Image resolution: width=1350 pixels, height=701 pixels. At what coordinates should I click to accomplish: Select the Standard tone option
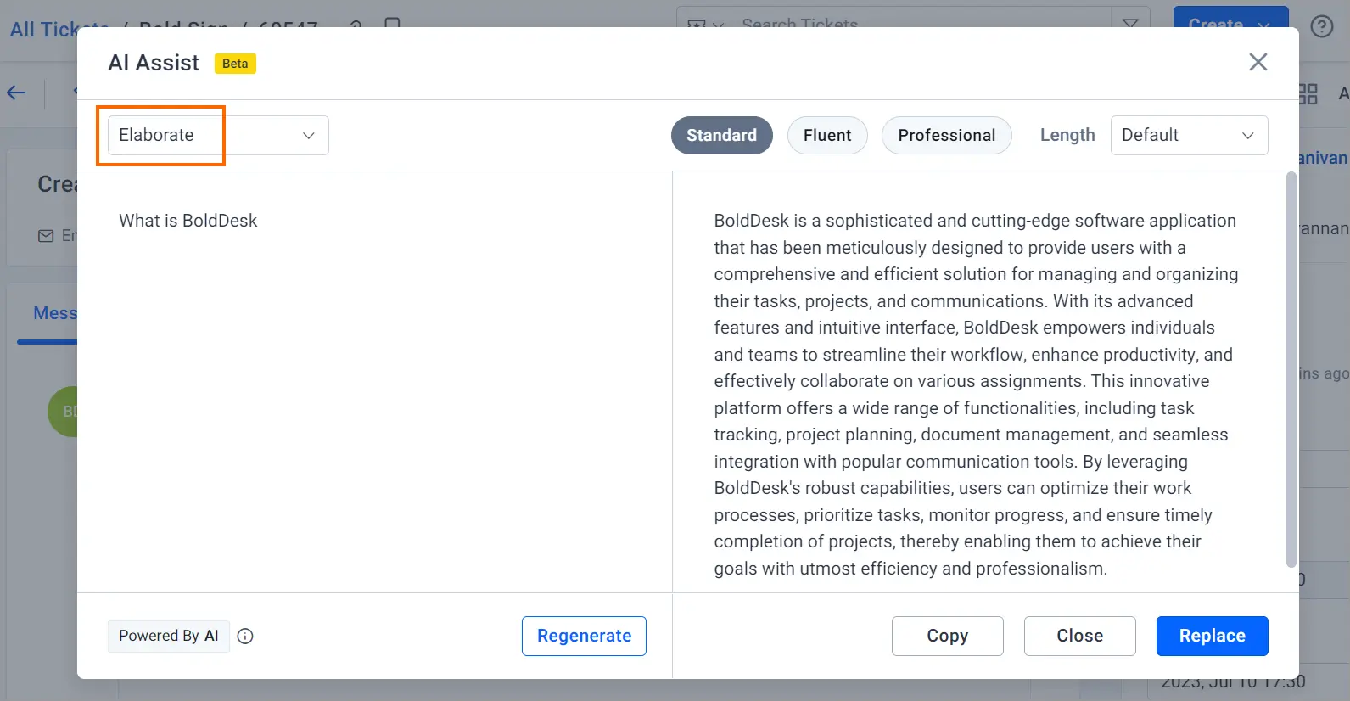tap(721, 135)
